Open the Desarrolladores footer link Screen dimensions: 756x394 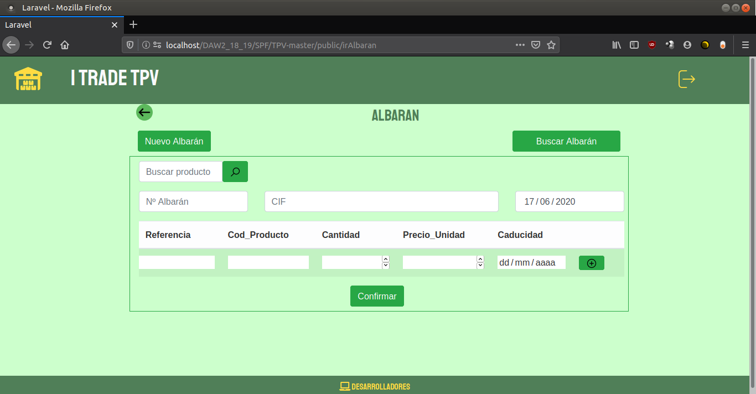pos(375,386)
